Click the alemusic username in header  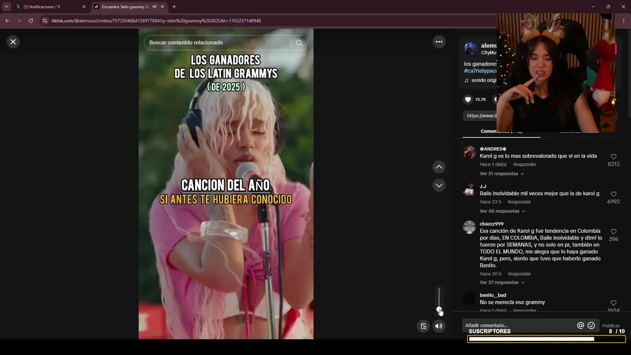[489, 45]
